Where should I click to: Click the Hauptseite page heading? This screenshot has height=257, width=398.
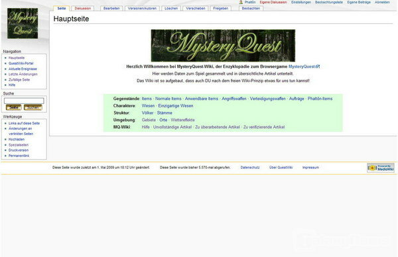tap(71, 19)
